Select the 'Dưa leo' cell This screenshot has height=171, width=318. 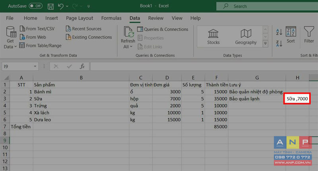81,120
